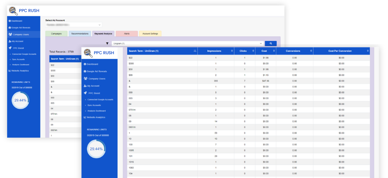Click REMAINING UNITS label in front window
The image size is (388, 178).
click(x=97, y=129)
